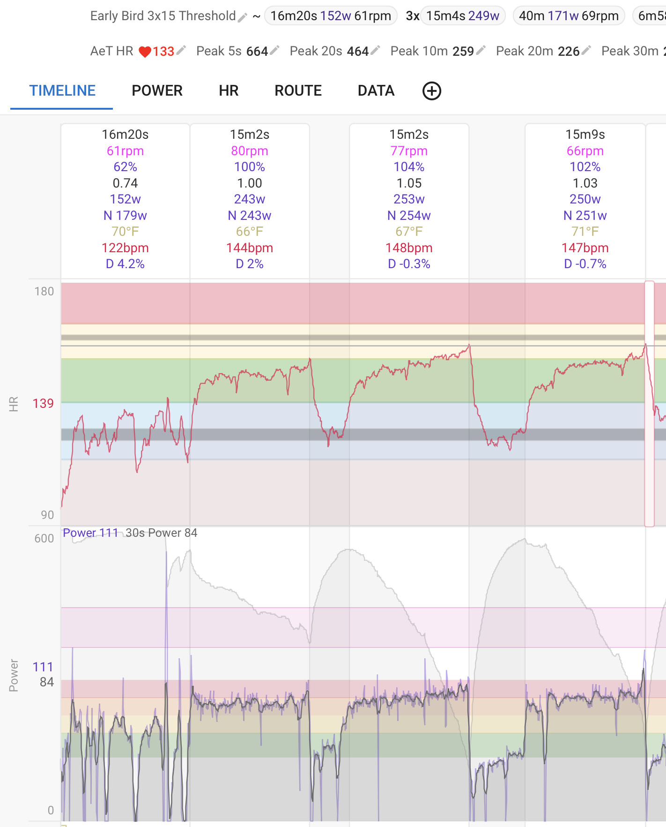
Task: Add a new tab with plus icon
Action: [431, 91]
